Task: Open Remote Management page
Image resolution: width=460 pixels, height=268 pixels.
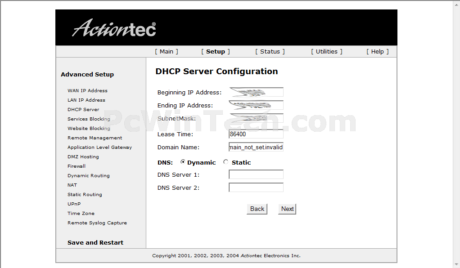Action: tap(95, 138)
